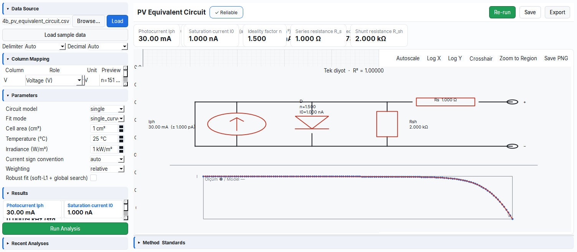
Task: Click the Re-run button
Action: (502, 12)
